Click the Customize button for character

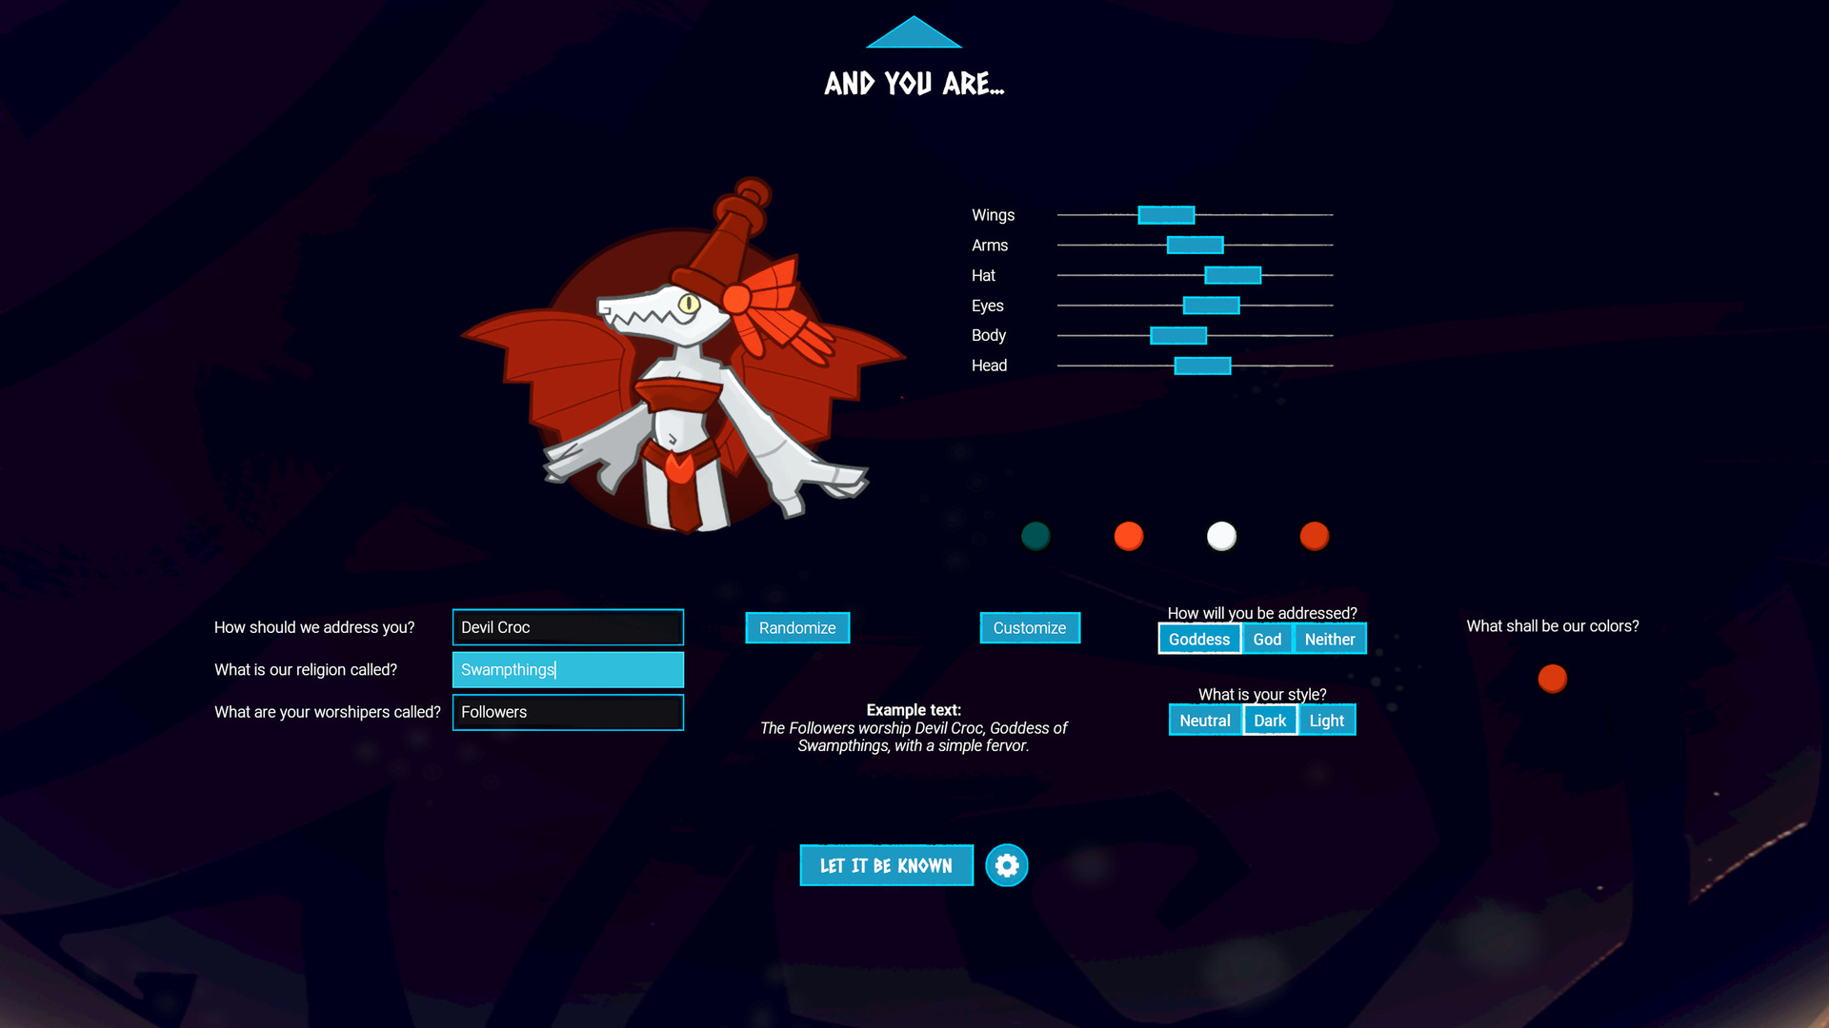click(1030, 627)
